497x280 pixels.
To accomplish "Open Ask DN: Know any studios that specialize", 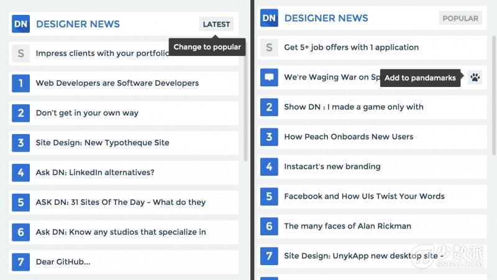I will [x=121, y=232].
